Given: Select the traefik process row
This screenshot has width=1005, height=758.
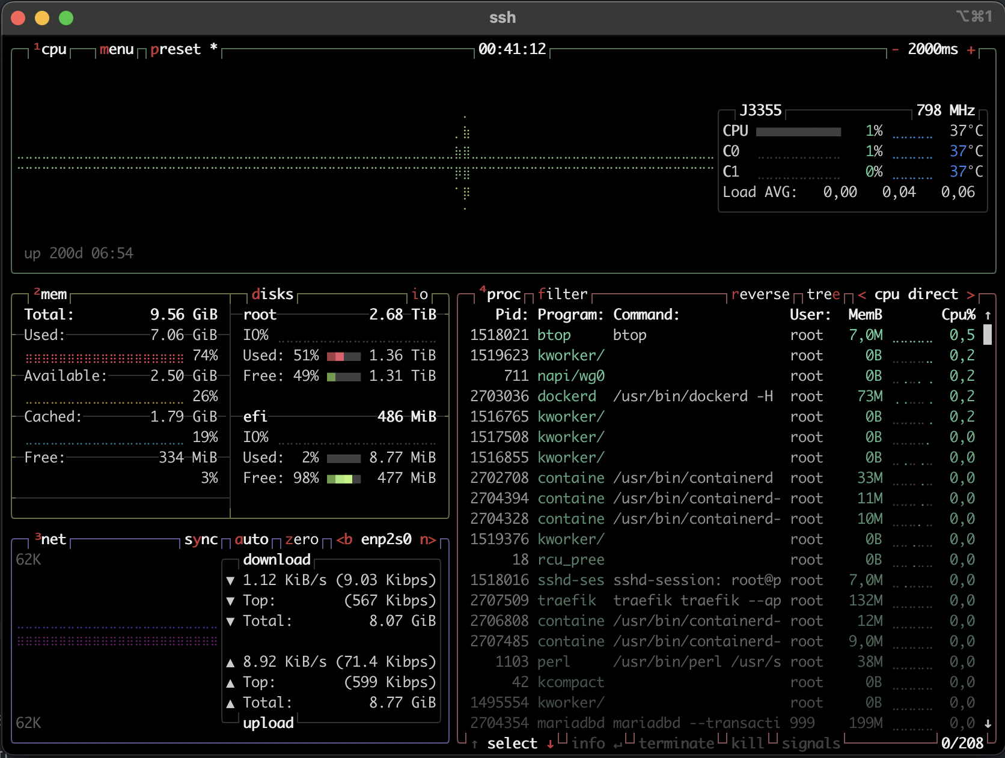Looking at the screenshot, I should click(x=723, y=601).
